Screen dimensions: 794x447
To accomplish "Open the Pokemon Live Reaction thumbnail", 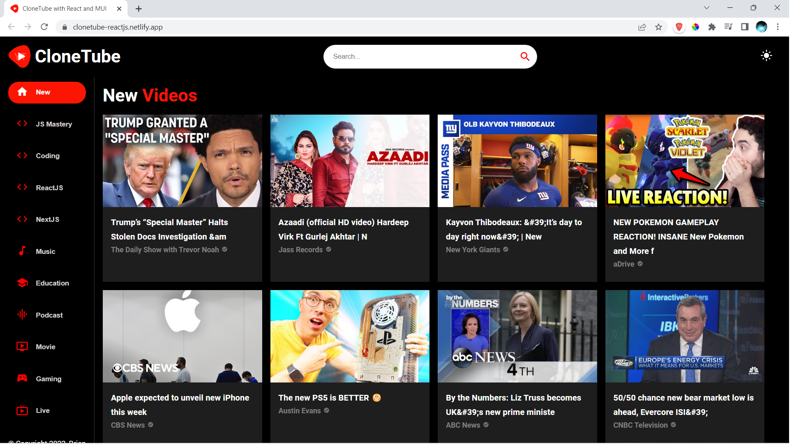I will pyautogui.click(x=689, y=161).
